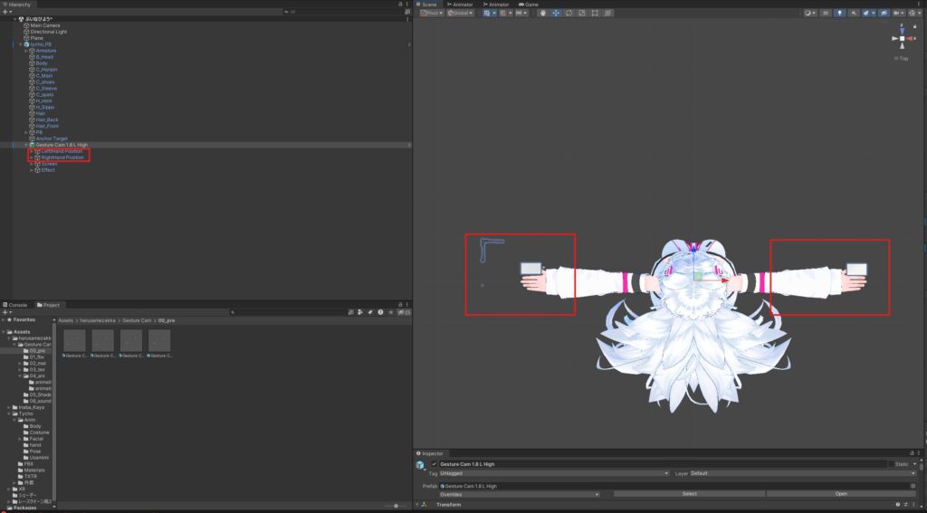Screen dimensions: 927x513
Task: Switch to the Game tab
Action: pos(529,5)
